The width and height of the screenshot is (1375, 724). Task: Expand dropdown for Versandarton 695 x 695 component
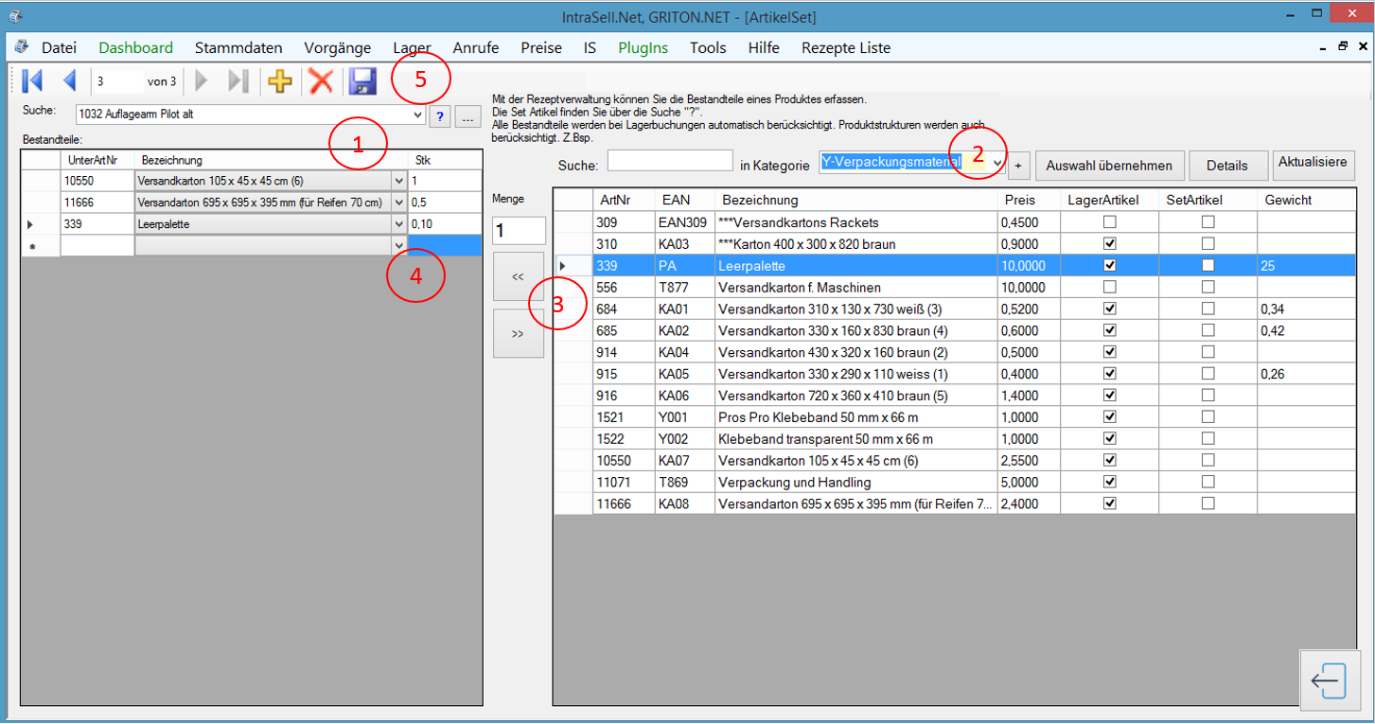pos(399,203)
